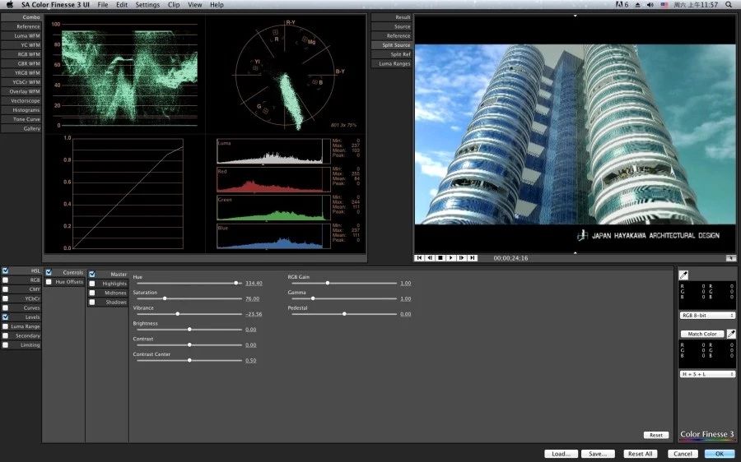The width and height of the screenshot is (741, 462).
Task: Click the Vibrance slider handle
Action: (x=178, y=314)
